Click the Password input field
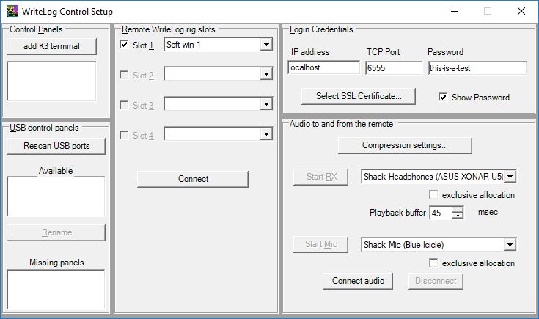539x319 pixels. click(477, 68)
